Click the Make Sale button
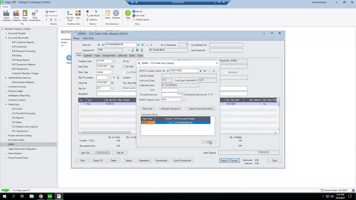 pos(147,109)
